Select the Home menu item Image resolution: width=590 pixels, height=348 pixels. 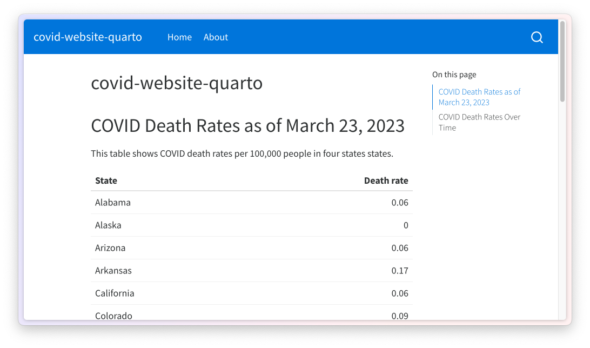pos(179,37)
